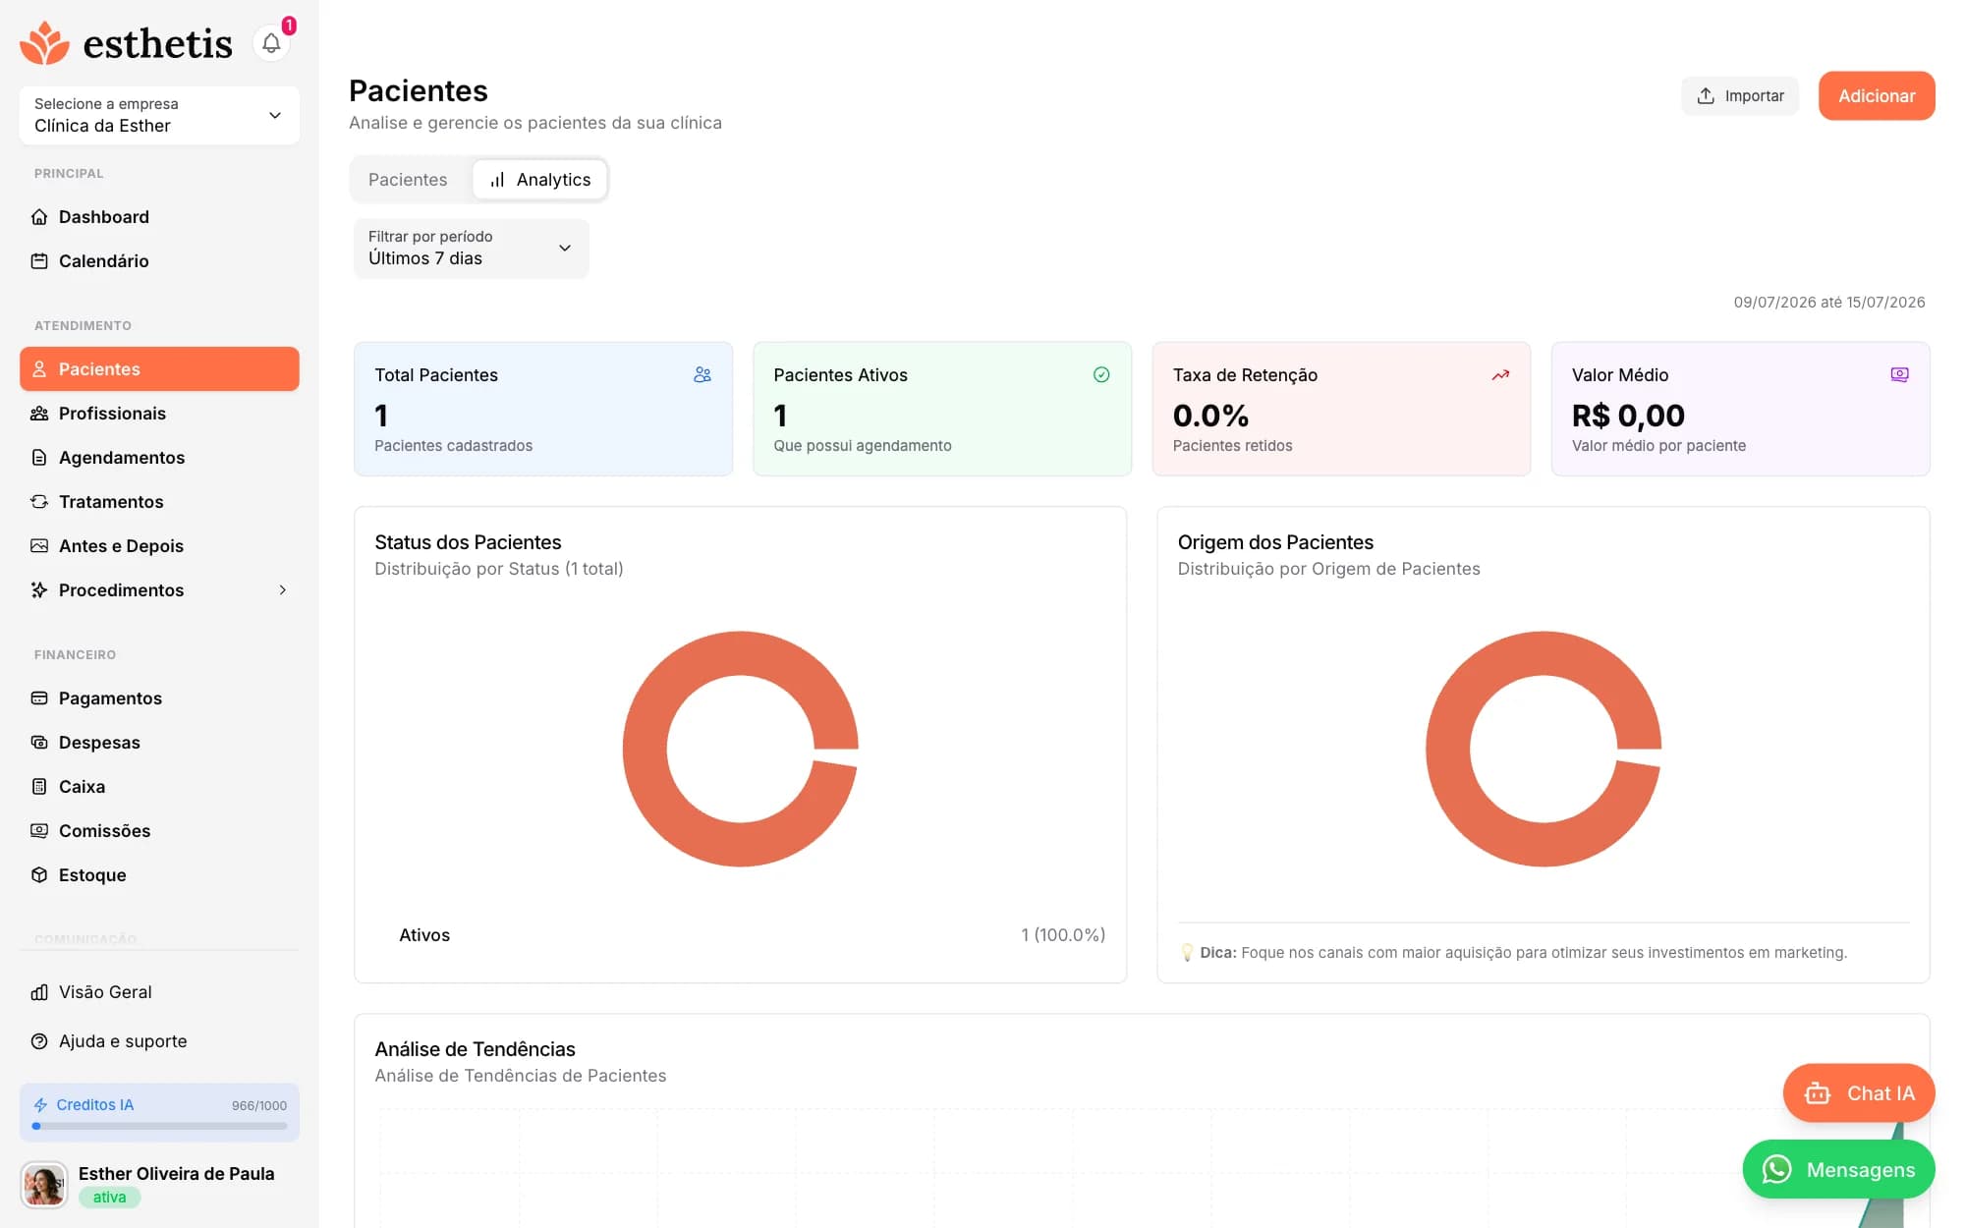
Task: Open Despesas in the sidebar
Action: tap(159, 743)
